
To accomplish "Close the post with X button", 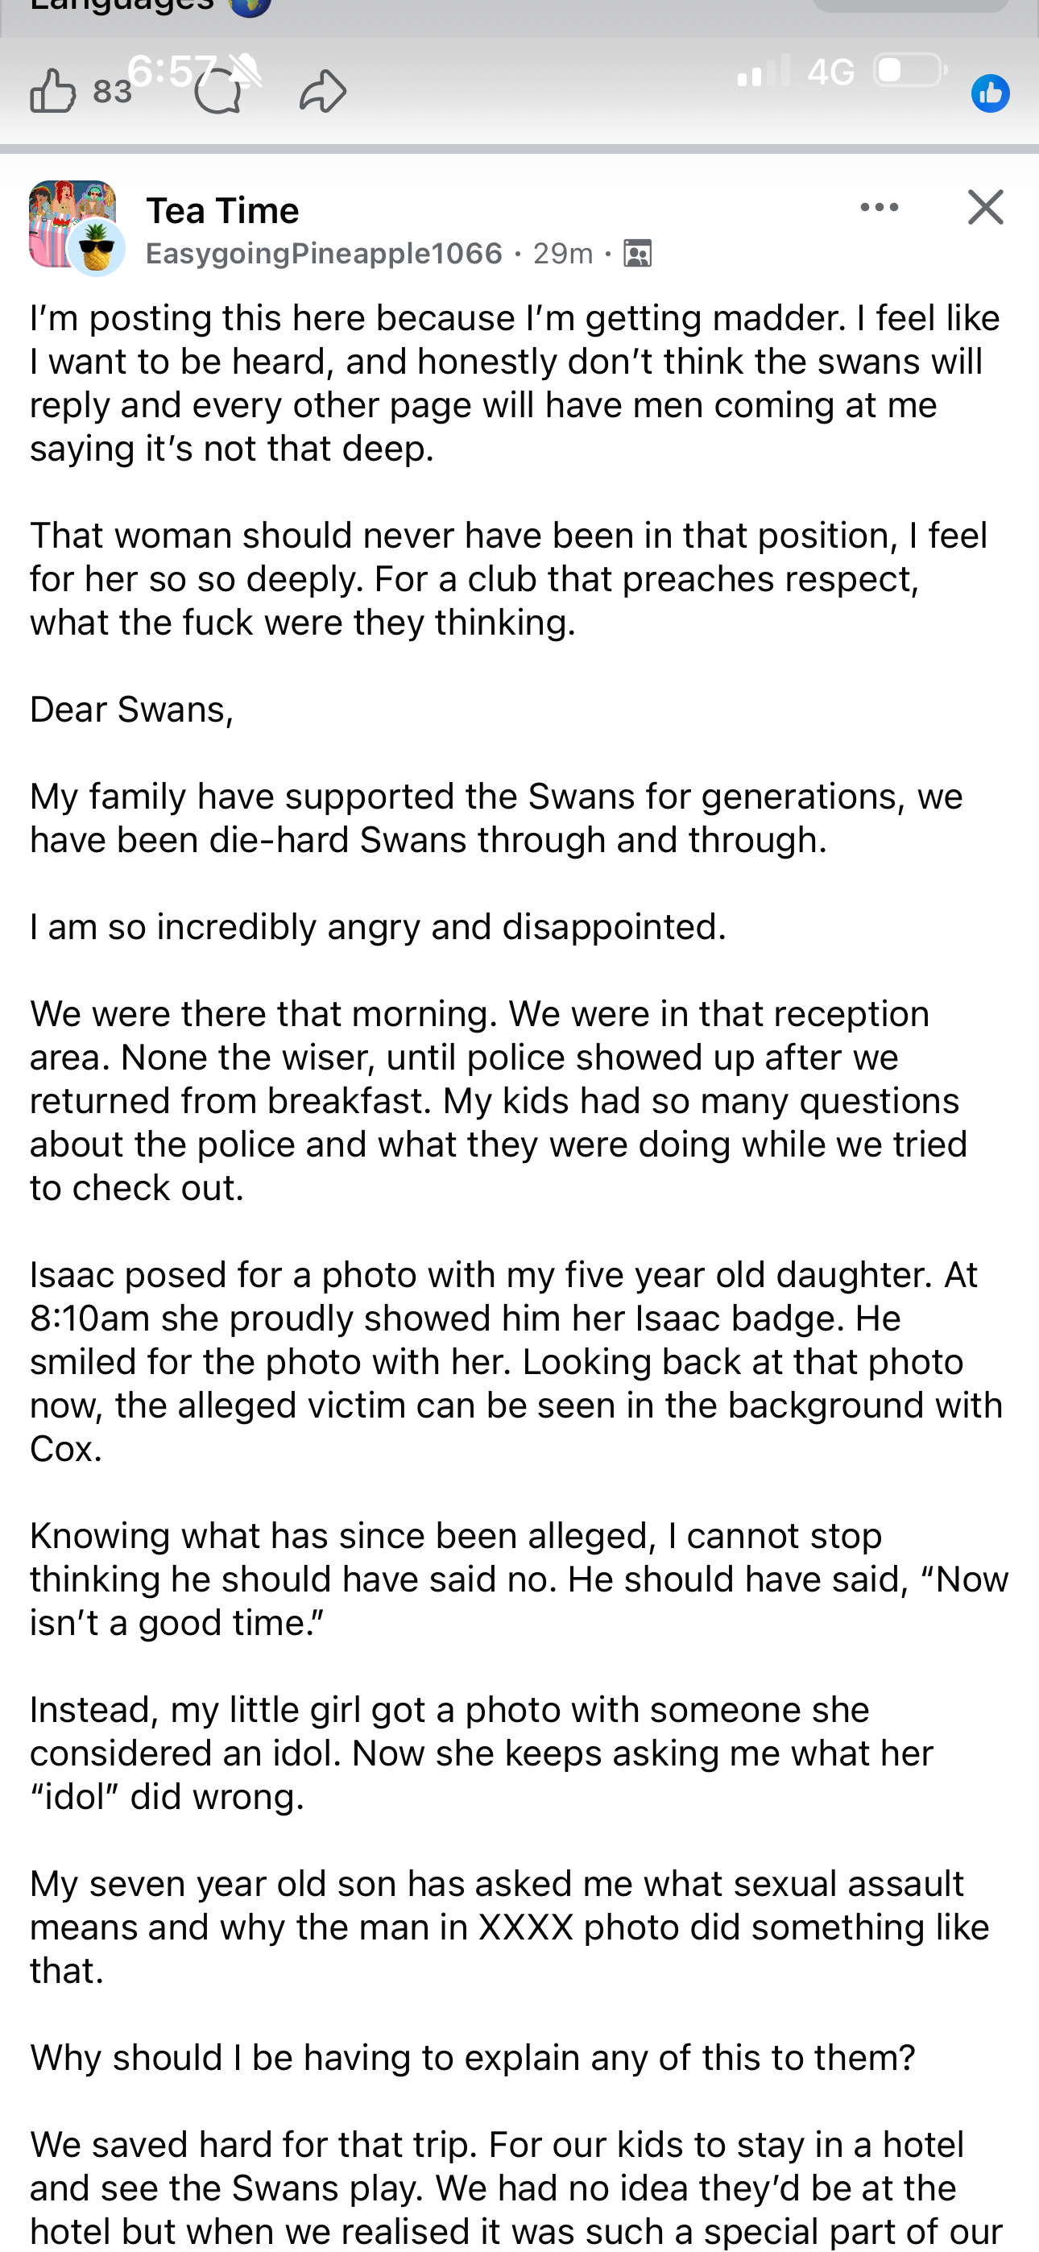I will [986, 207].
